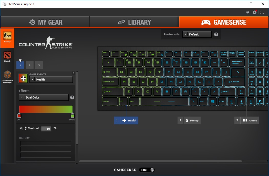
Task: Click the up arrow key on keyboard preview
Action: 241,92
